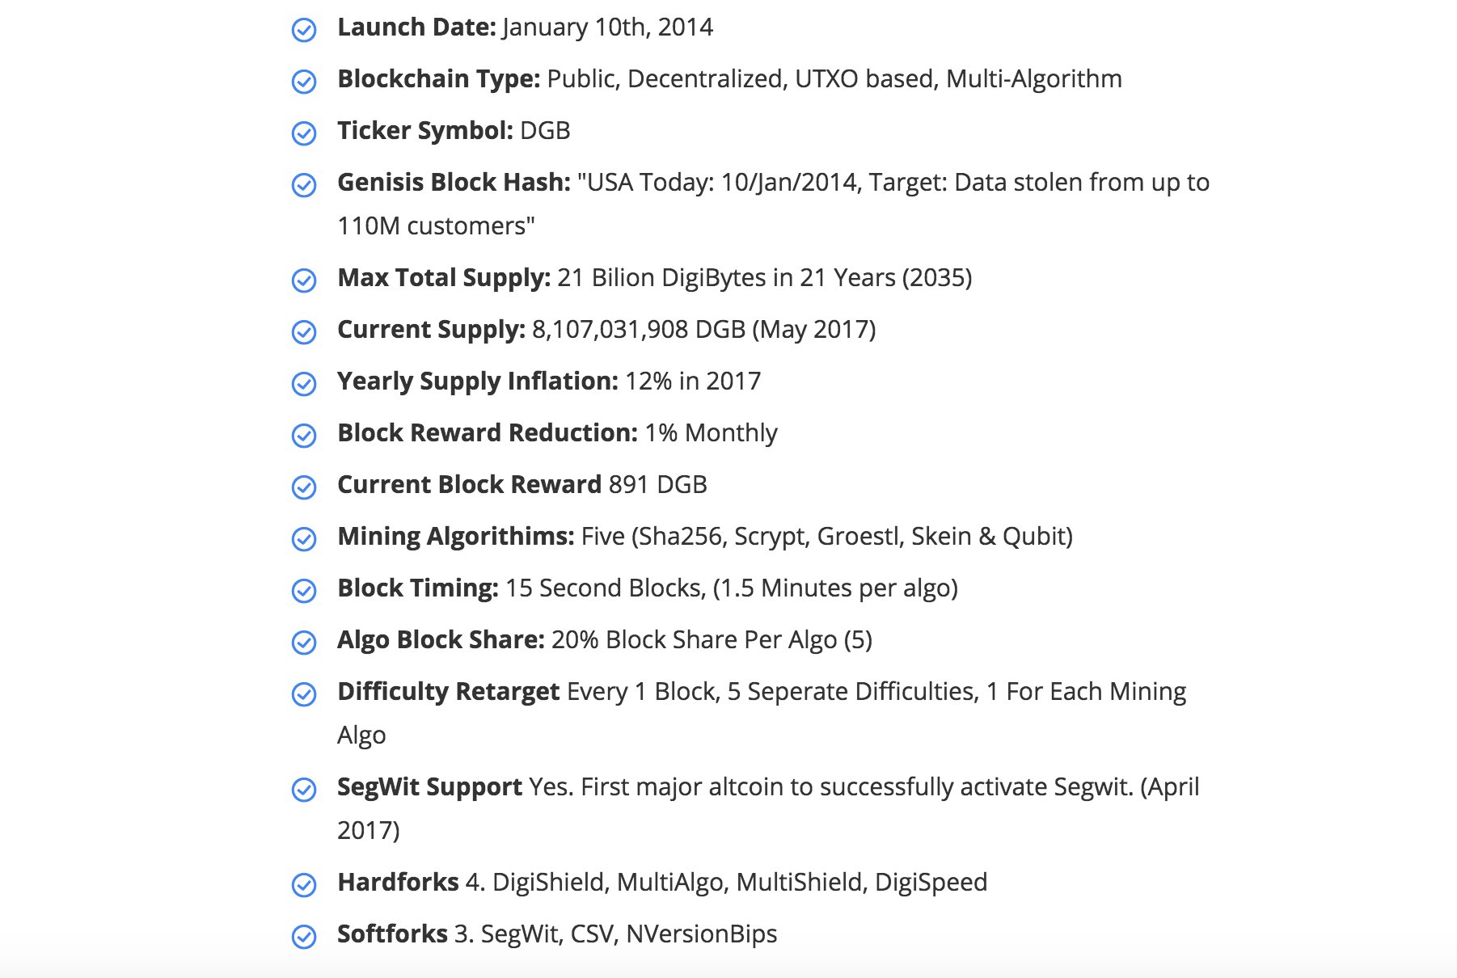Select the check icon beside Softforks
The height and width of the screenshot is (978, 1457).
click(304, 937)
